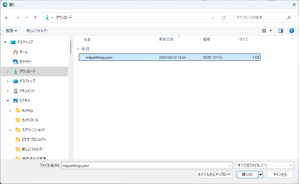Click the Up one level arrow
299x184 pixels.
[x=35, y=18]
